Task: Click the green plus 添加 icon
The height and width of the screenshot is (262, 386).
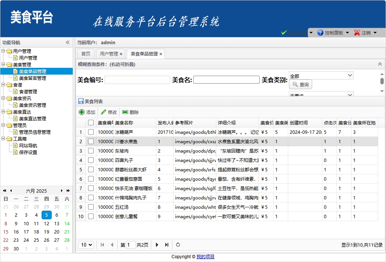Action: click(82, 112)
